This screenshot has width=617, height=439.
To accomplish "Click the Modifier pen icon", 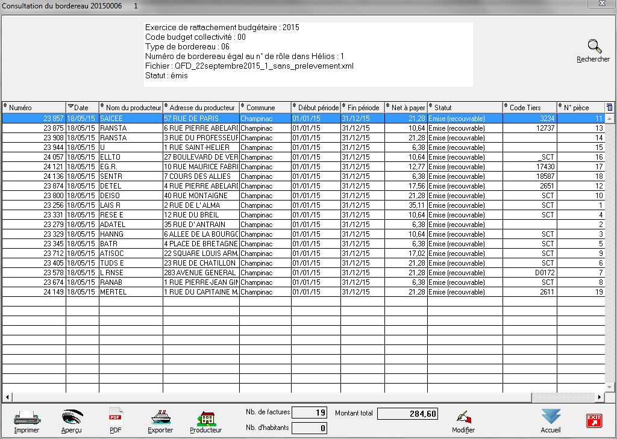I will coord(463,417).
